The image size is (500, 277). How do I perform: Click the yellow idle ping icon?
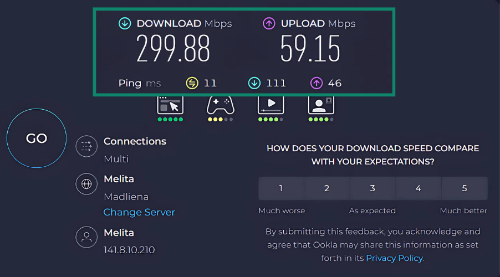pos(192,83)
